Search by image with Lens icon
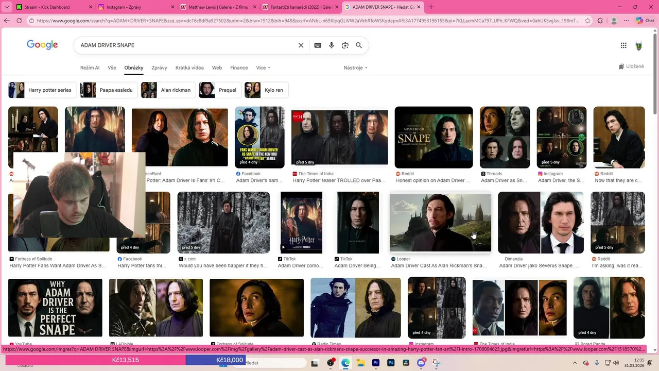 345,45
